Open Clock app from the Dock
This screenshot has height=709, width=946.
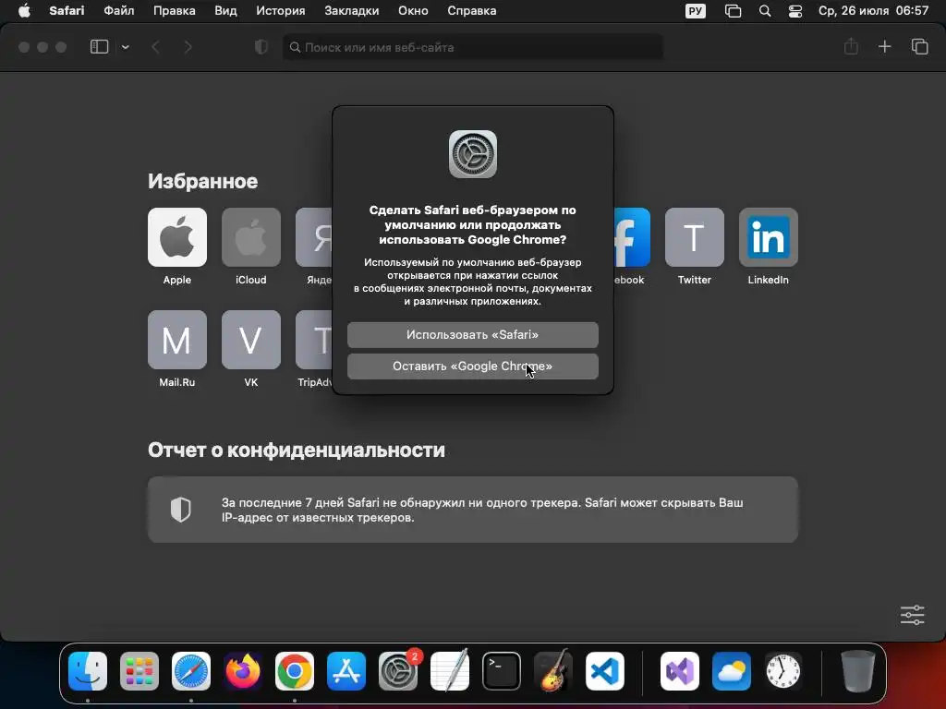pyautogui.click(x=783, y=671)
